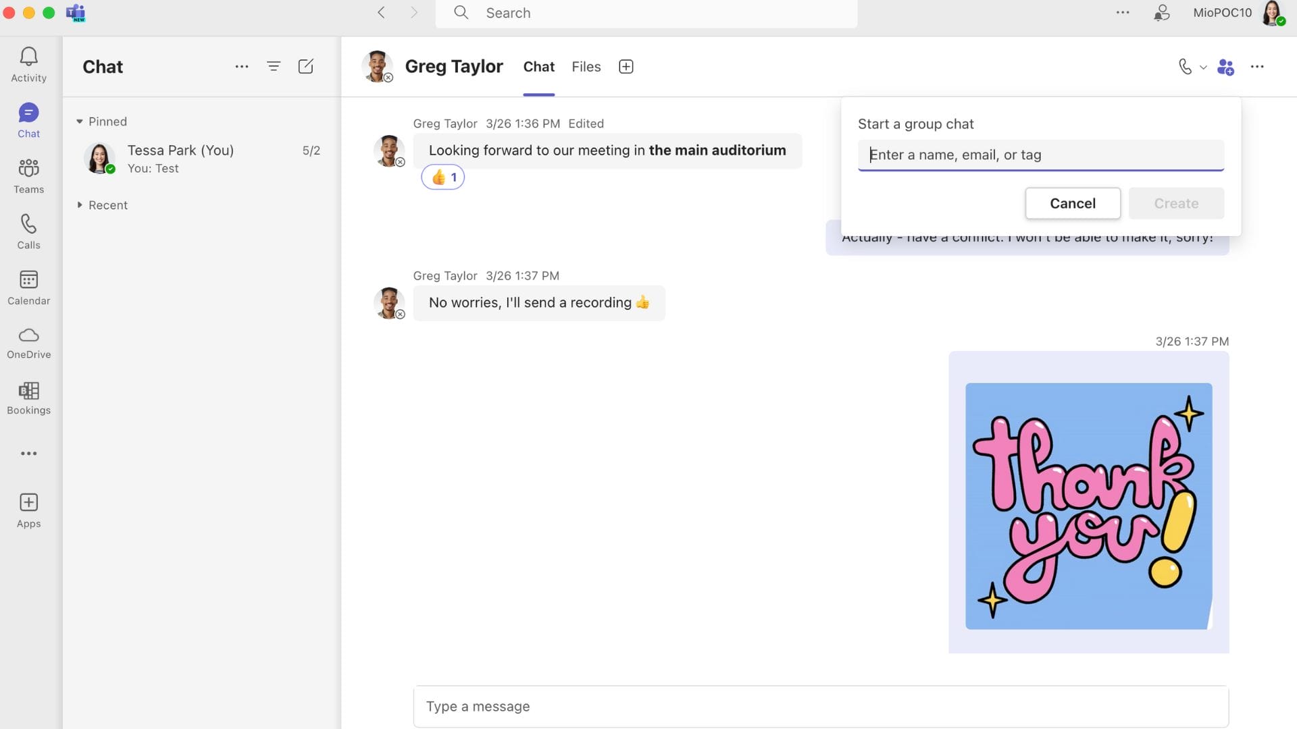
Task: Open Bookings
Action: 28,398
